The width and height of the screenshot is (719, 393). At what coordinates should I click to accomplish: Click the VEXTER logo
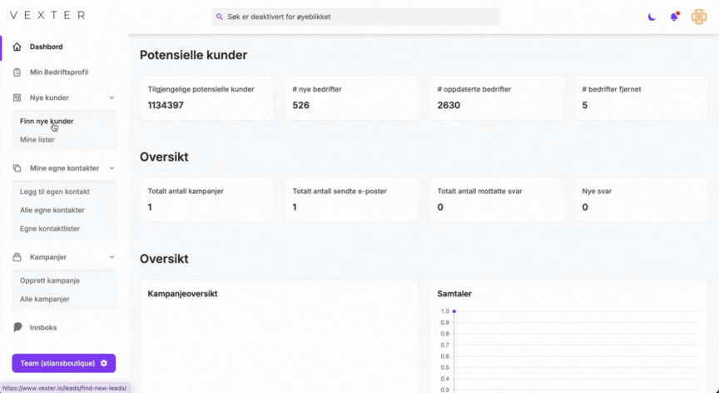(x=47, y=15)
